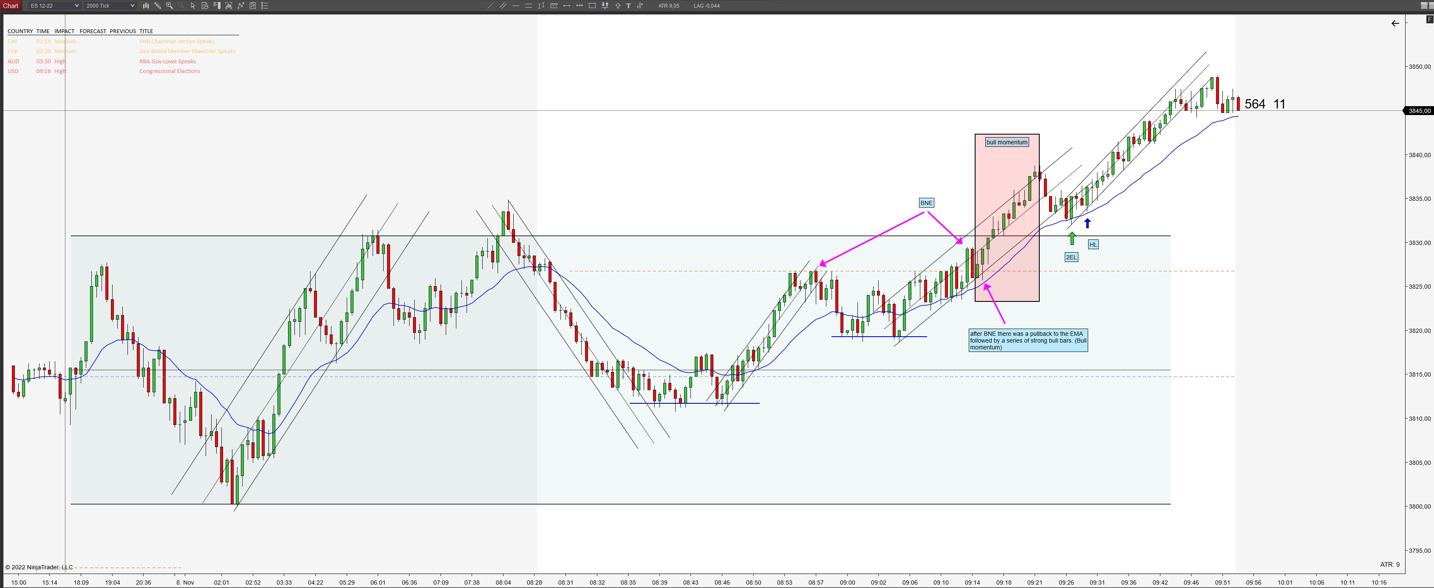Open the bar style candlestick icon

coord(146,6)
